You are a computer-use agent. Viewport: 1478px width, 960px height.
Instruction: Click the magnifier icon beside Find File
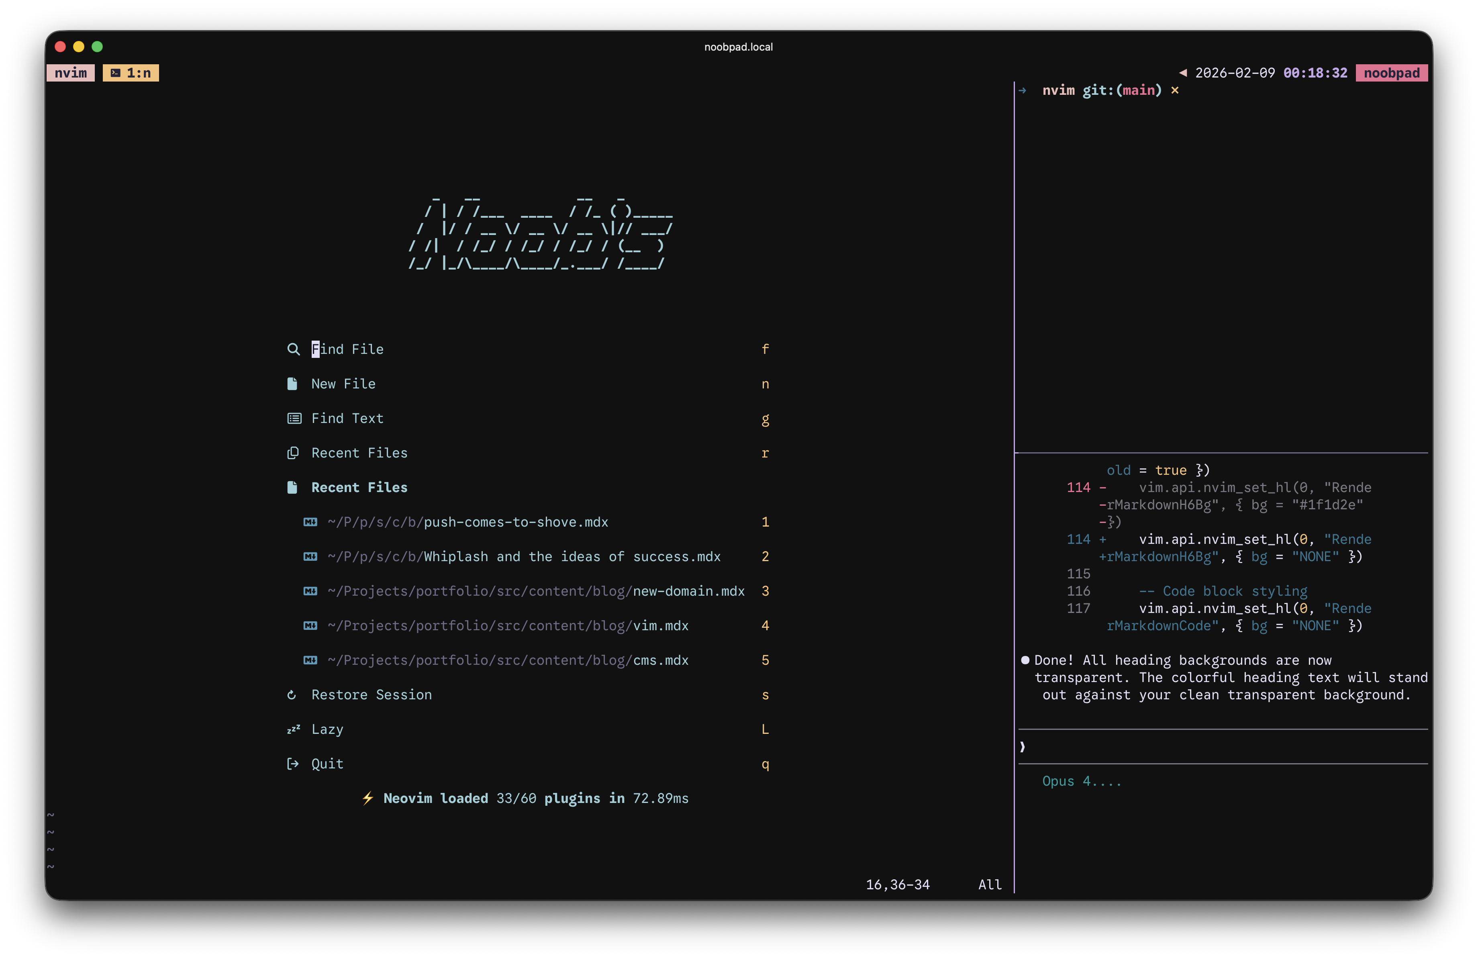coord(293,349)
